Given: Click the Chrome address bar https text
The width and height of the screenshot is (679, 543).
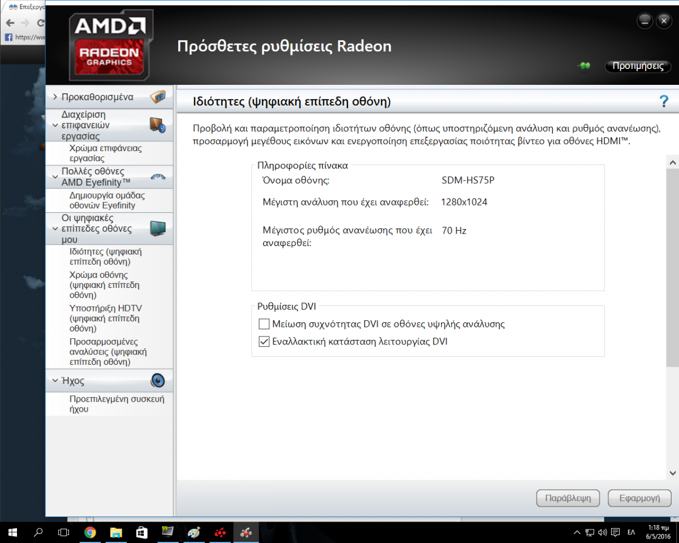Looking at the screenshot, I should [x=30, y=37].
